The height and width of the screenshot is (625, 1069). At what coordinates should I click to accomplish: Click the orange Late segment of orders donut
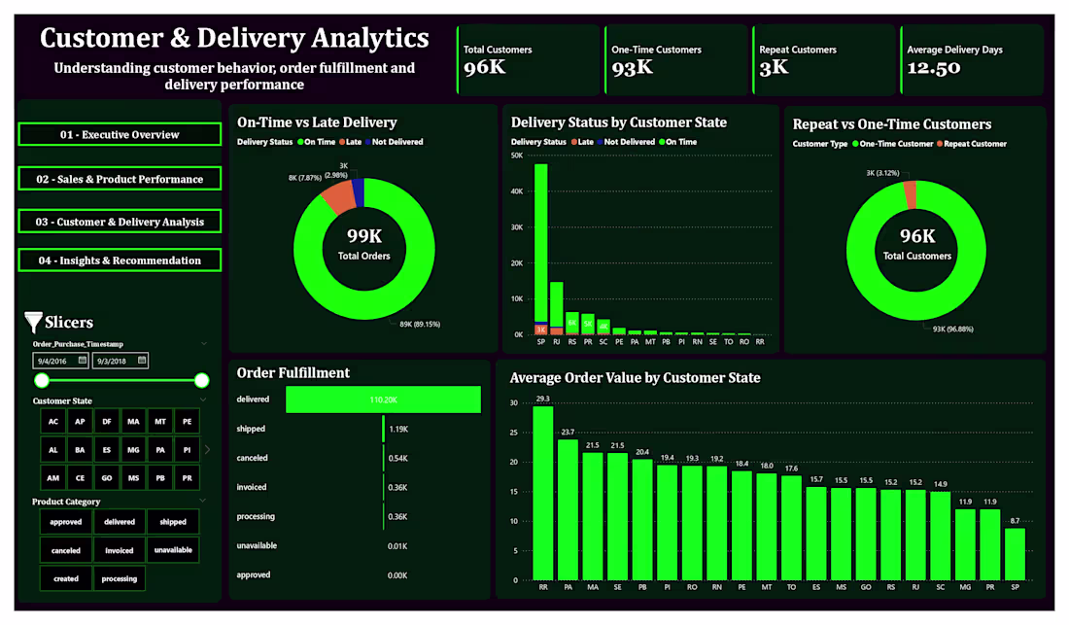pos(339,197)
